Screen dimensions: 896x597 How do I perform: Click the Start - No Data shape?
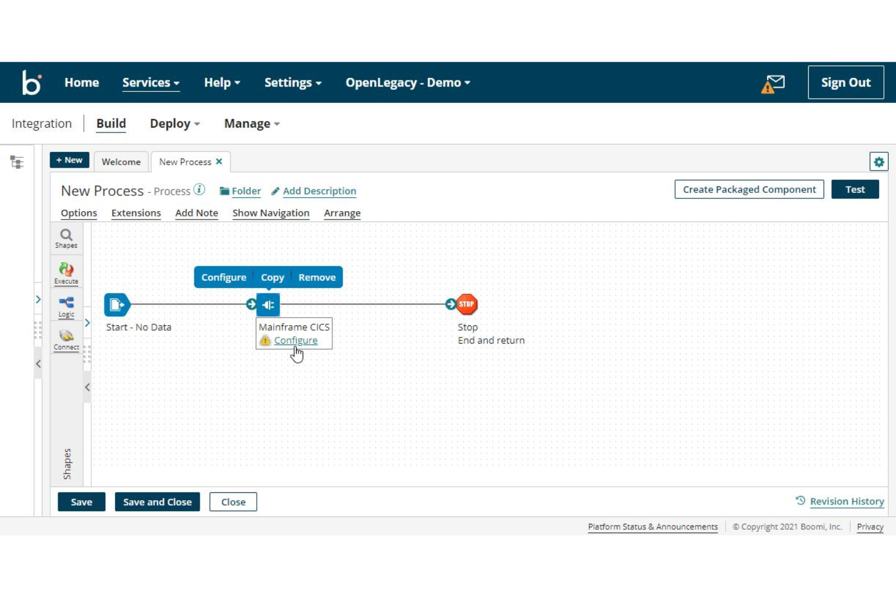click(x=117, y=305)
